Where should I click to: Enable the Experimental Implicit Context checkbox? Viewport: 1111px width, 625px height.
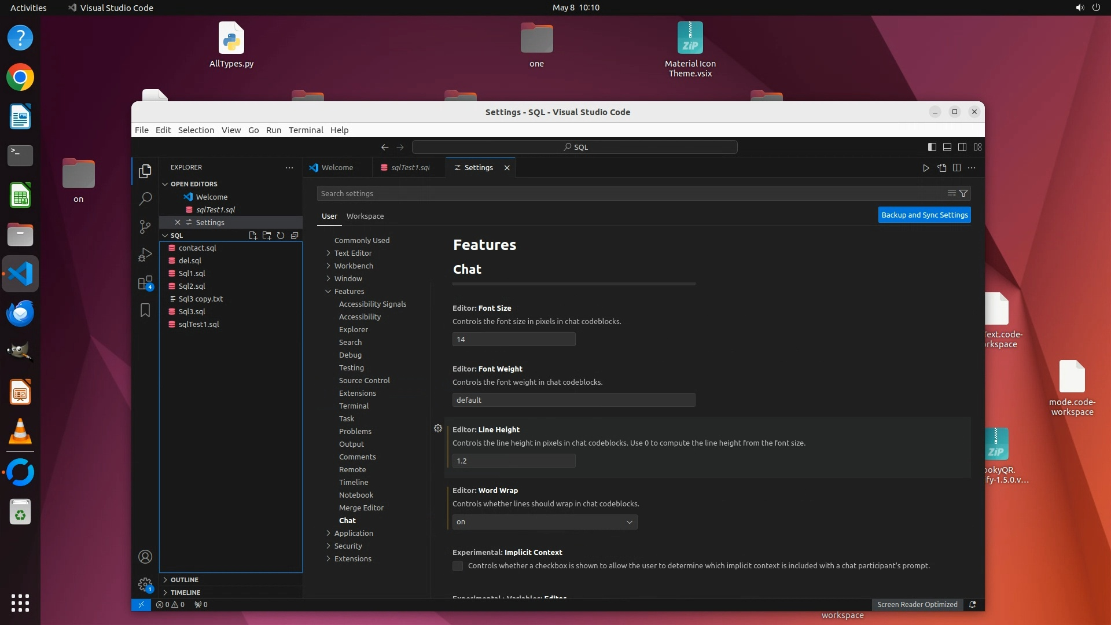458,566
